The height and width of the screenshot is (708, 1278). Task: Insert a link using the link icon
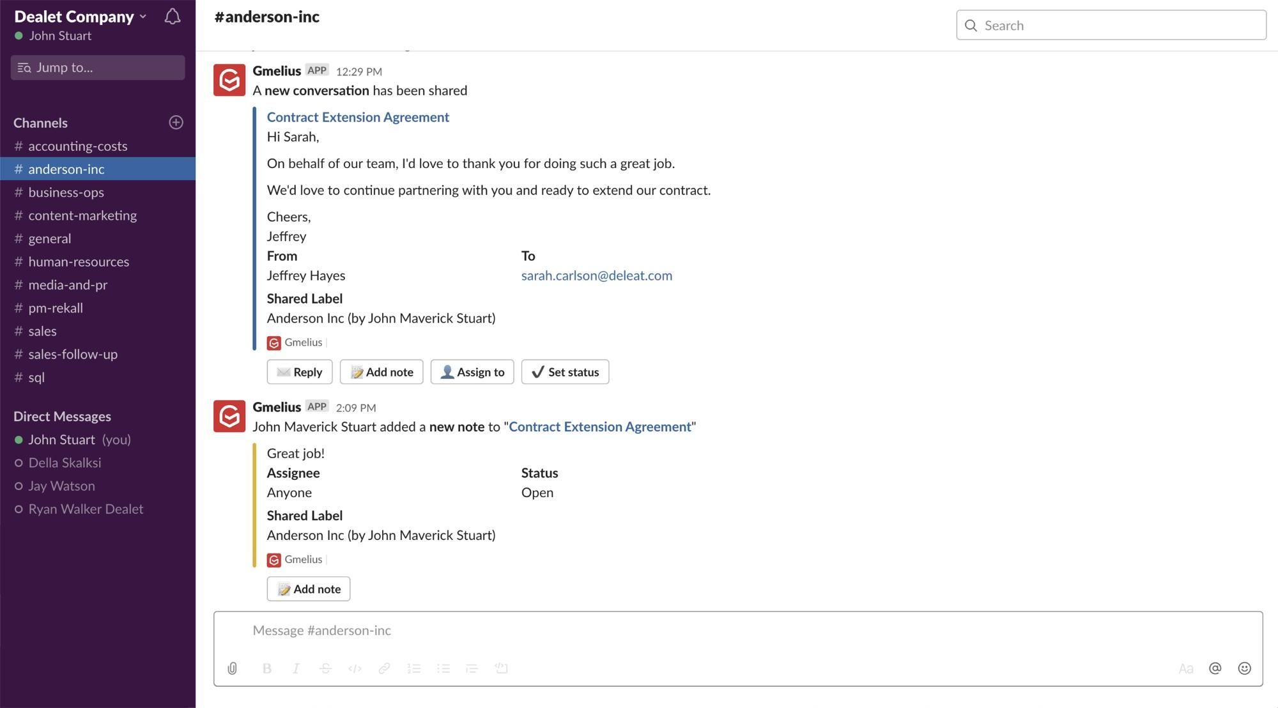tap(384, 668)
